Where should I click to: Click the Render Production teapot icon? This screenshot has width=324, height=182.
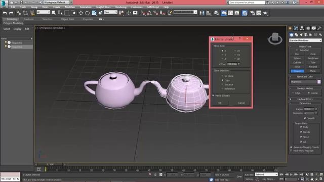265,13
